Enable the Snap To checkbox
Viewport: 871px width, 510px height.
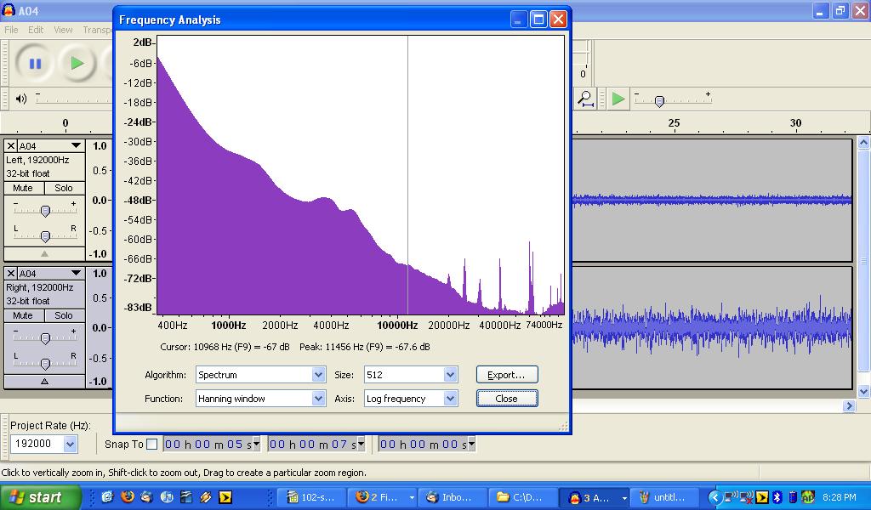(151, 444)
